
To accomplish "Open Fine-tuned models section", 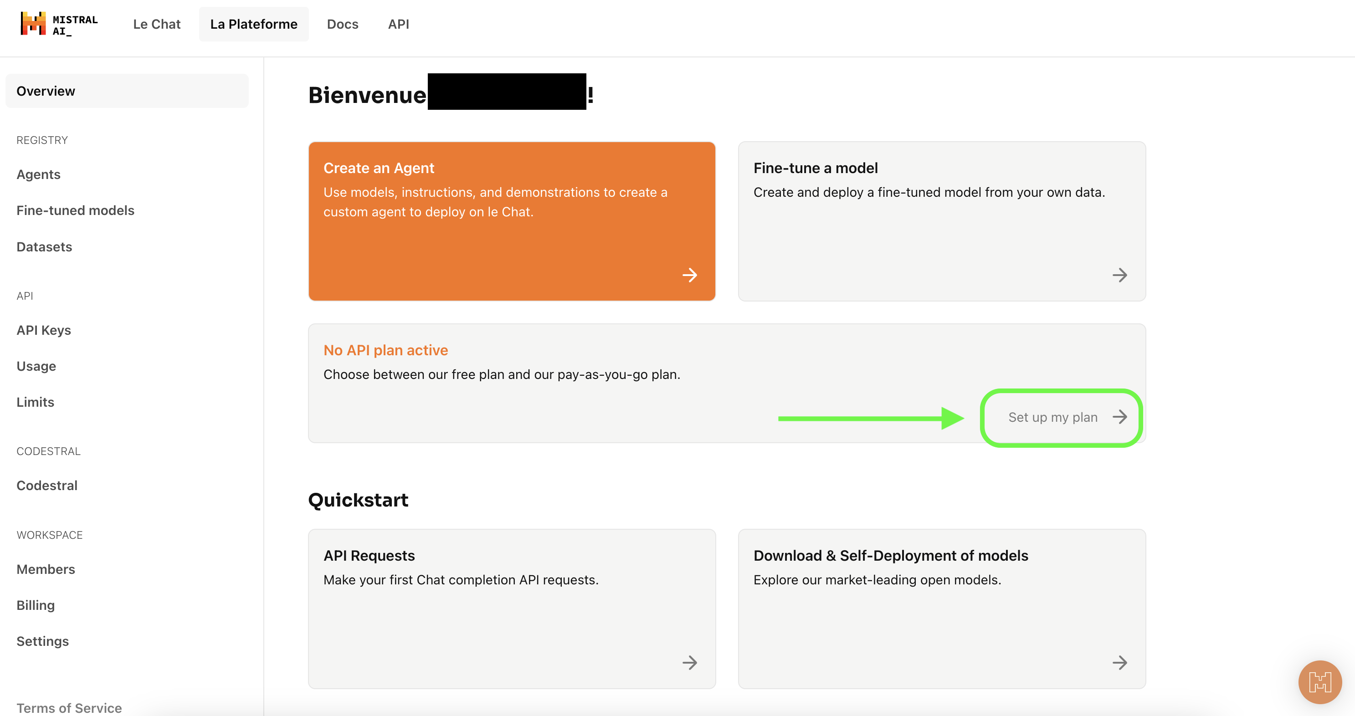I will pos(75,210).
